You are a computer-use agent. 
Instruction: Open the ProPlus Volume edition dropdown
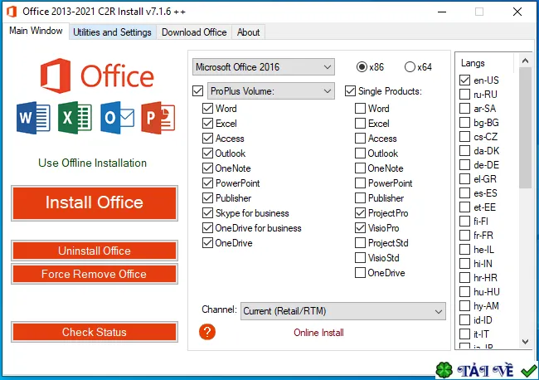pos(271,91)
